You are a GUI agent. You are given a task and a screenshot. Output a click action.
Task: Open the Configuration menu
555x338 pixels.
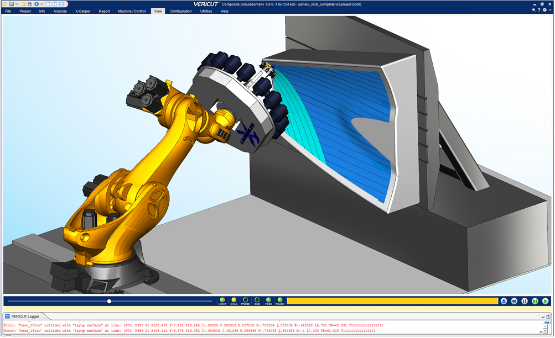(x=181, y=11)
